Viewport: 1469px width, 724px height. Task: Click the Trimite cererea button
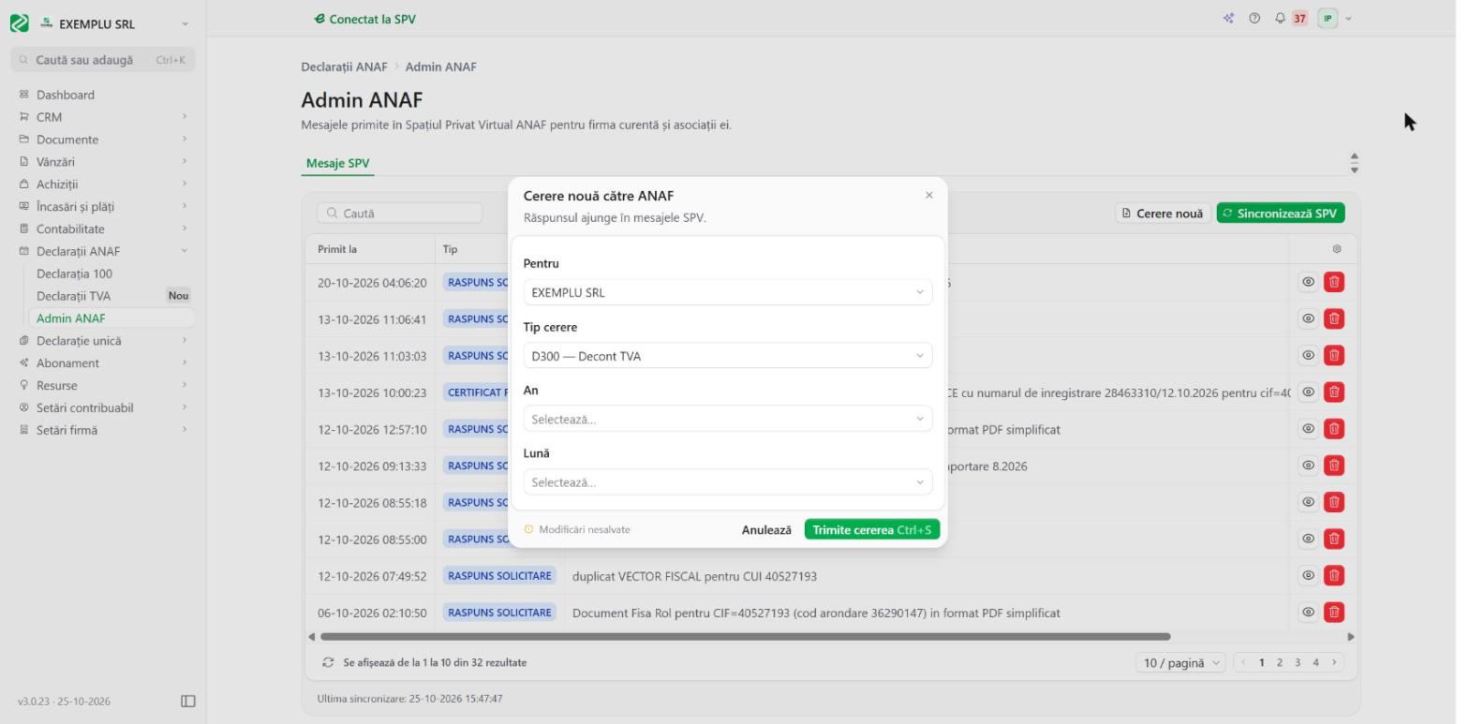point(871,530)
